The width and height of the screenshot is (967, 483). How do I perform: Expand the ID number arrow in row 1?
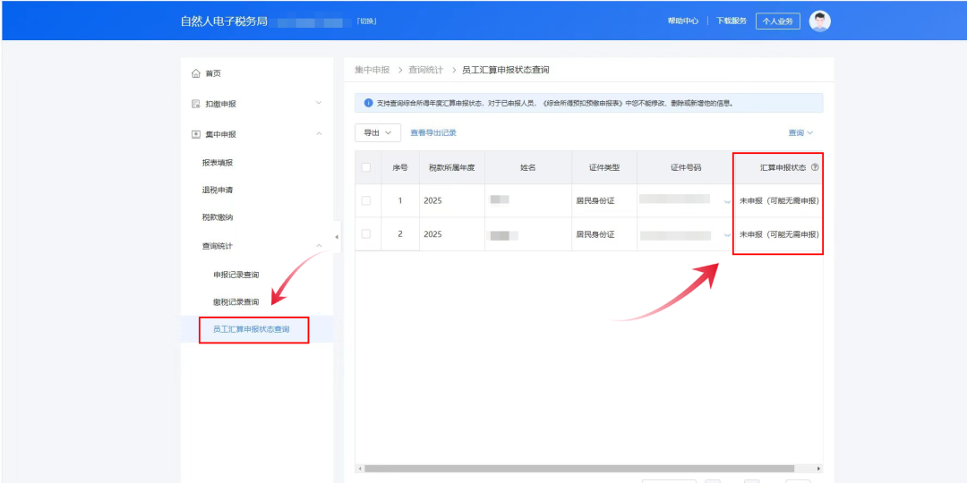pyautogui.click(x=727, y=201)
